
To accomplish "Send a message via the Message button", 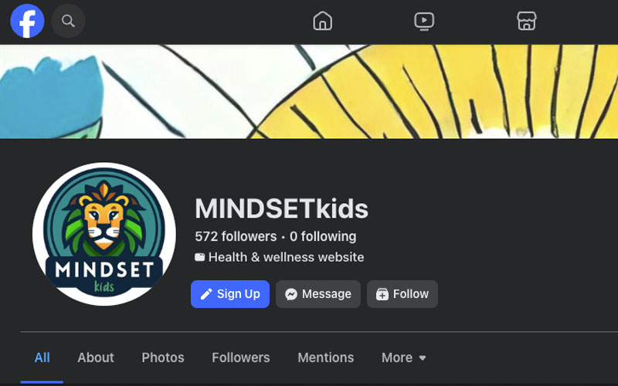I will (x=318, y=294).
